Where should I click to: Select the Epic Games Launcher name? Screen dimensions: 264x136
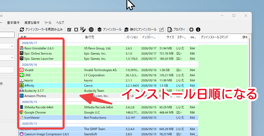[x=39, y=59]
